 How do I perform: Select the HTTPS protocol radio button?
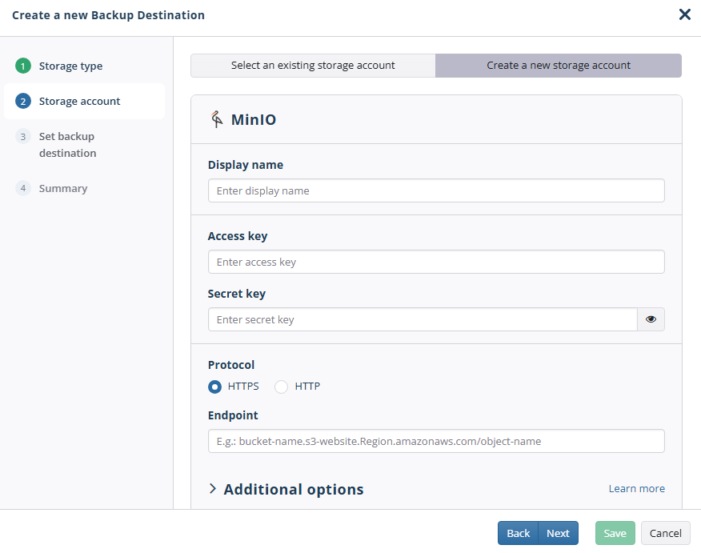(214, 387)
